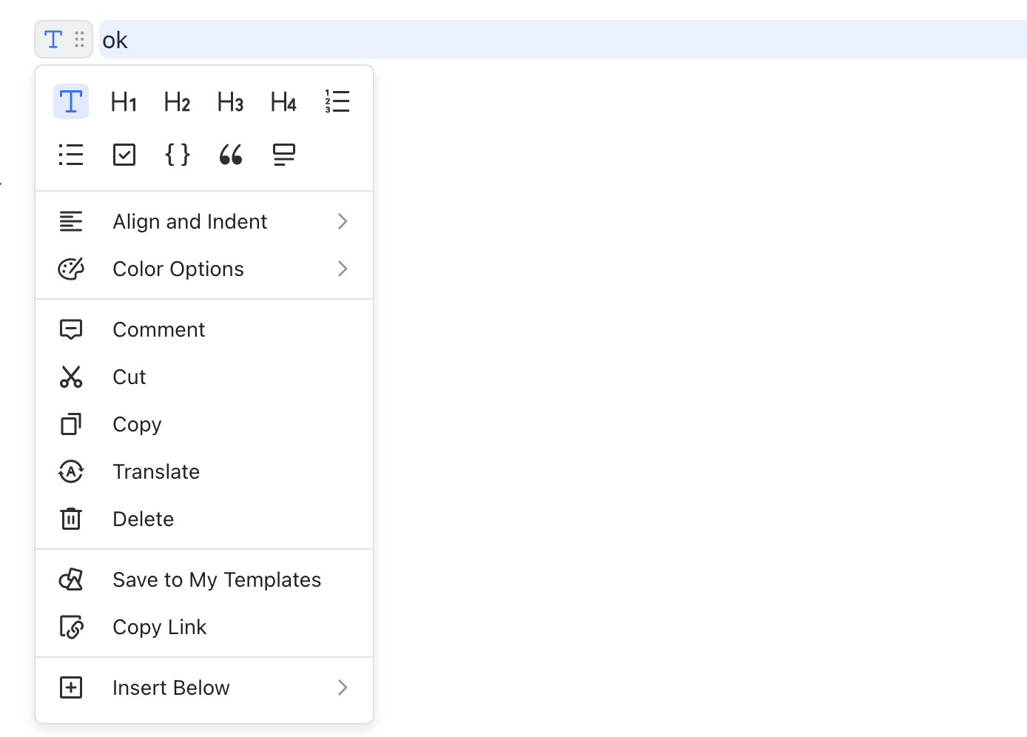Expand the Insert Below submenu
Viewport: 1027px width, 737px height.
pos(171,687)
